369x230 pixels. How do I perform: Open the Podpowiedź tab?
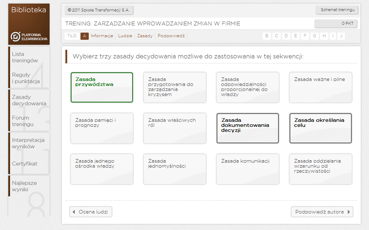coord(171,36)
